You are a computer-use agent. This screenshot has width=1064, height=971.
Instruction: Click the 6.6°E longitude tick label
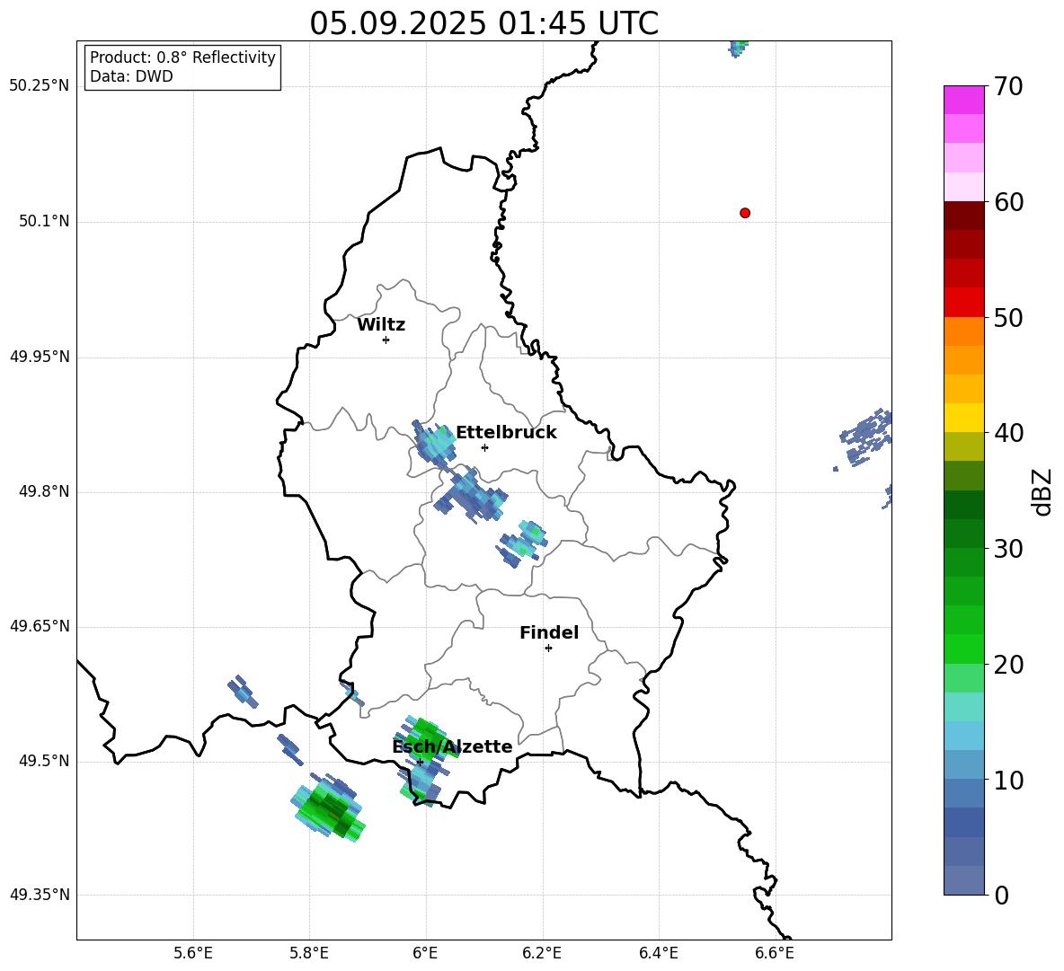click(x=775, y=953)
